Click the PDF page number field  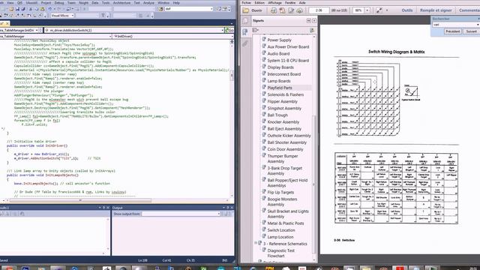click(x=319, y=10)
